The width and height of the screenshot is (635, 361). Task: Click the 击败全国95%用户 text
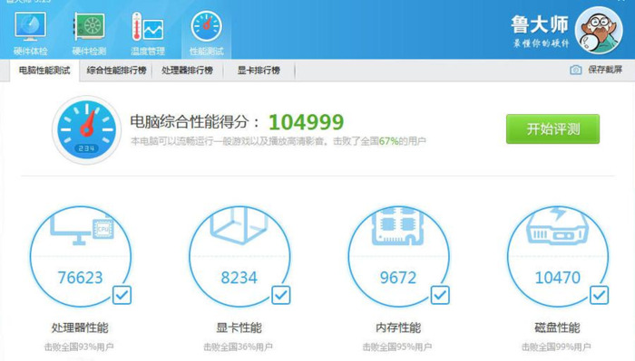tap(397, 347)
